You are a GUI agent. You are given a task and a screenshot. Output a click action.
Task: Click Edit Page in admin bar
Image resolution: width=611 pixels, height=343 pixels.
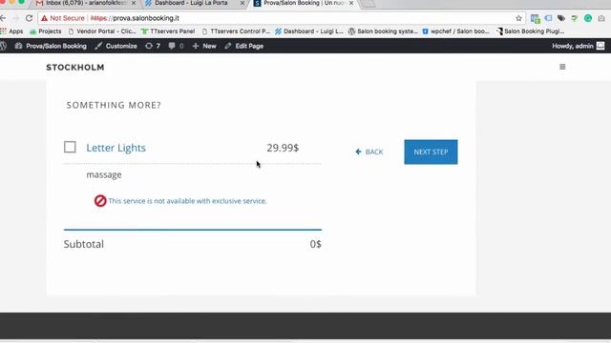click(x=244, y=46)
